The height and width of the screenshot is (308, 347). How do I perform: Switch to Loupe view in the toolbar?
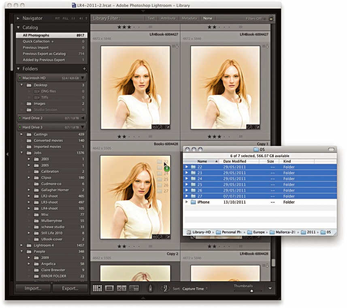pyautogui.click(x=109, y=288)
